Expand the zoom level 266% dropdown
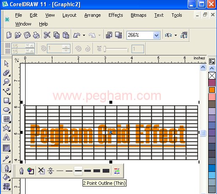This screenshot has height=194, width=217. (156, 35)
